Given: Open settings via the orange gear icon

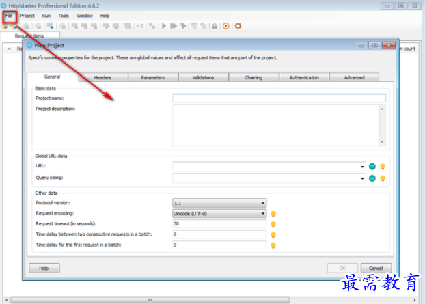Looking at the screenshot, I should tap(238, 26).
